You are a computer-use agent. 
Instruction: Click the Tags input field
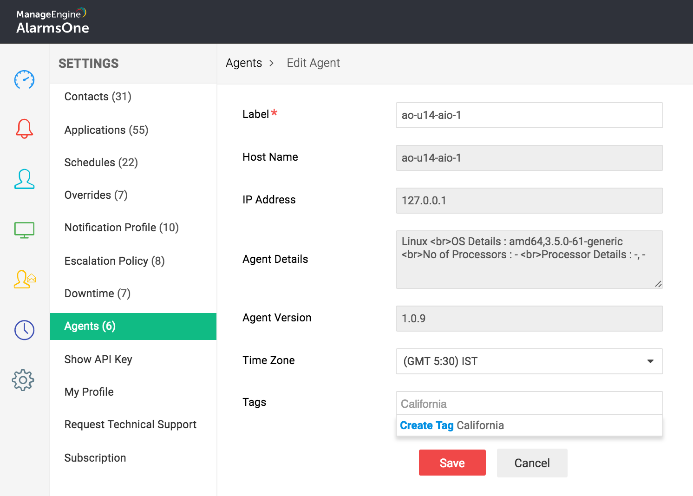pyautogui.click(x=529, y=403)
